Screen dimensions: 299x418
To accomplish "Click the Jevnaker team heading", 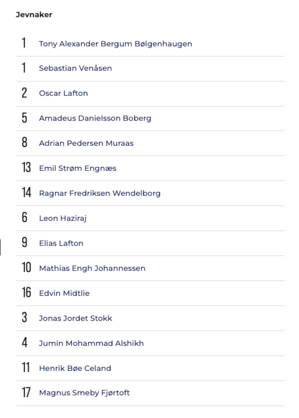I will [x=34, y=15].
